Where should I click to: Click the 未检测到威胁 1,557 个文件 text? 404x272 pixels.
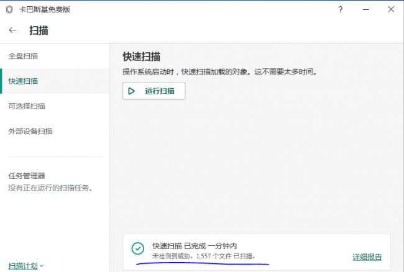click(x=204, y=256)
